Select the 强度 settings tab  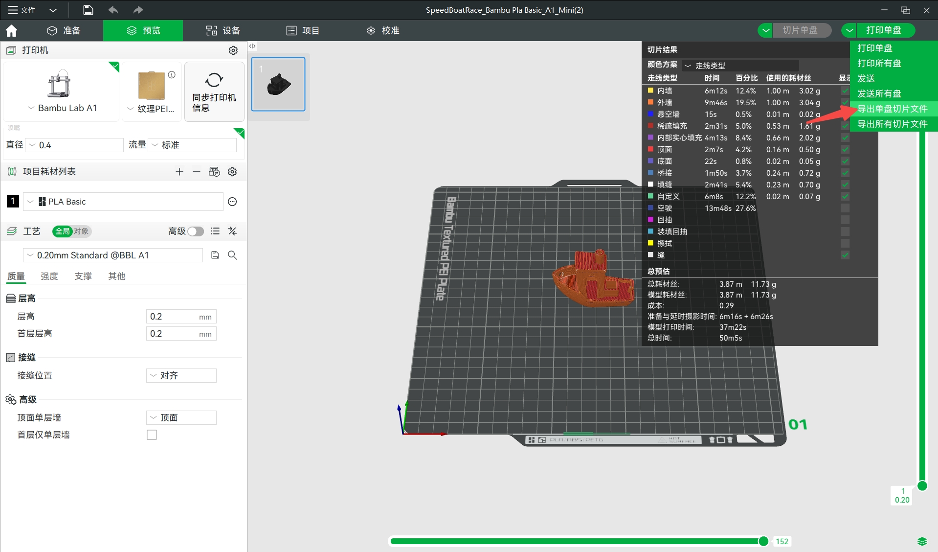49,276
